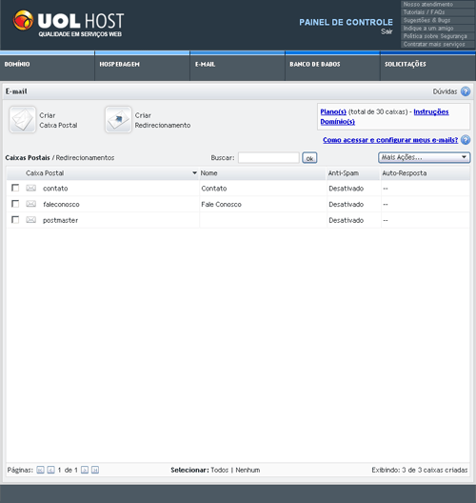Check the postmaster mailbox checkbox

point(15,220)
